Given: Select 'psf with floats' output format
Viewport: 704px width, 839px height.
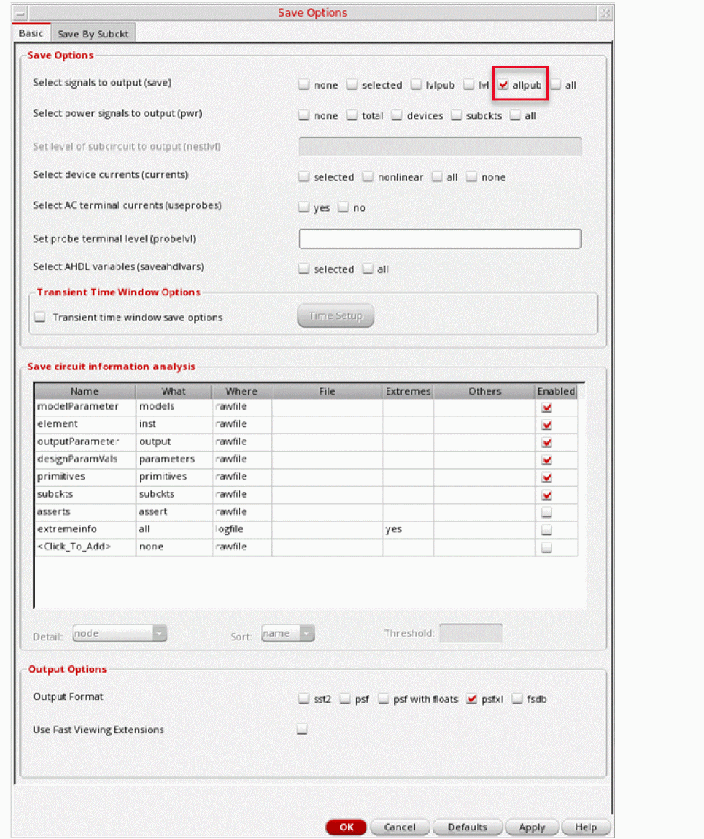Looking at the screenshot, I should coord(384,699).
